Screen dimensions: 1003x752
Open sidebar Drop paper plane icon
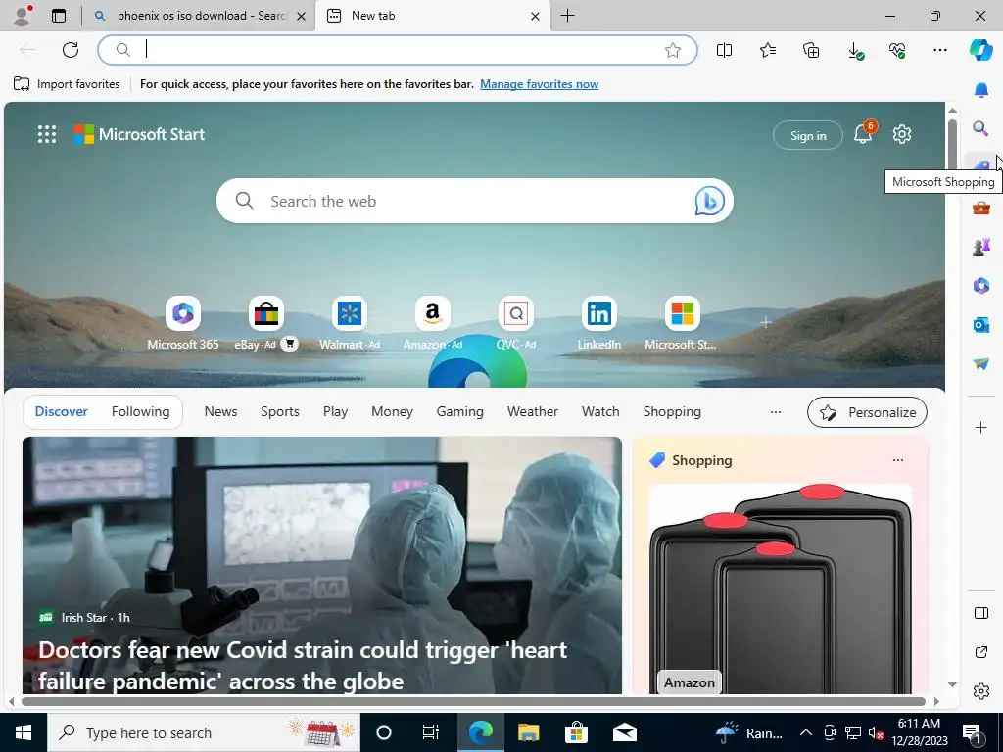[981, 363]
